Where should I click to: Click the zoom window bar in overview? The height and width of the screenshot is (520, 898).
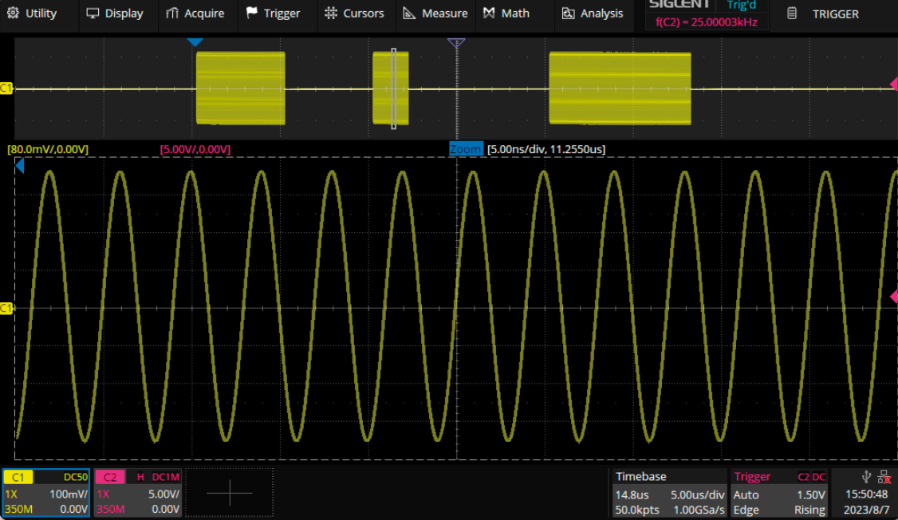[393, 89]
